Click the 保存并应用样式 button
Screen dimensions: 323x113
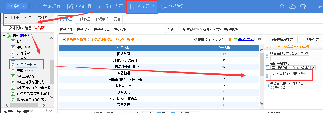[281, 39]
